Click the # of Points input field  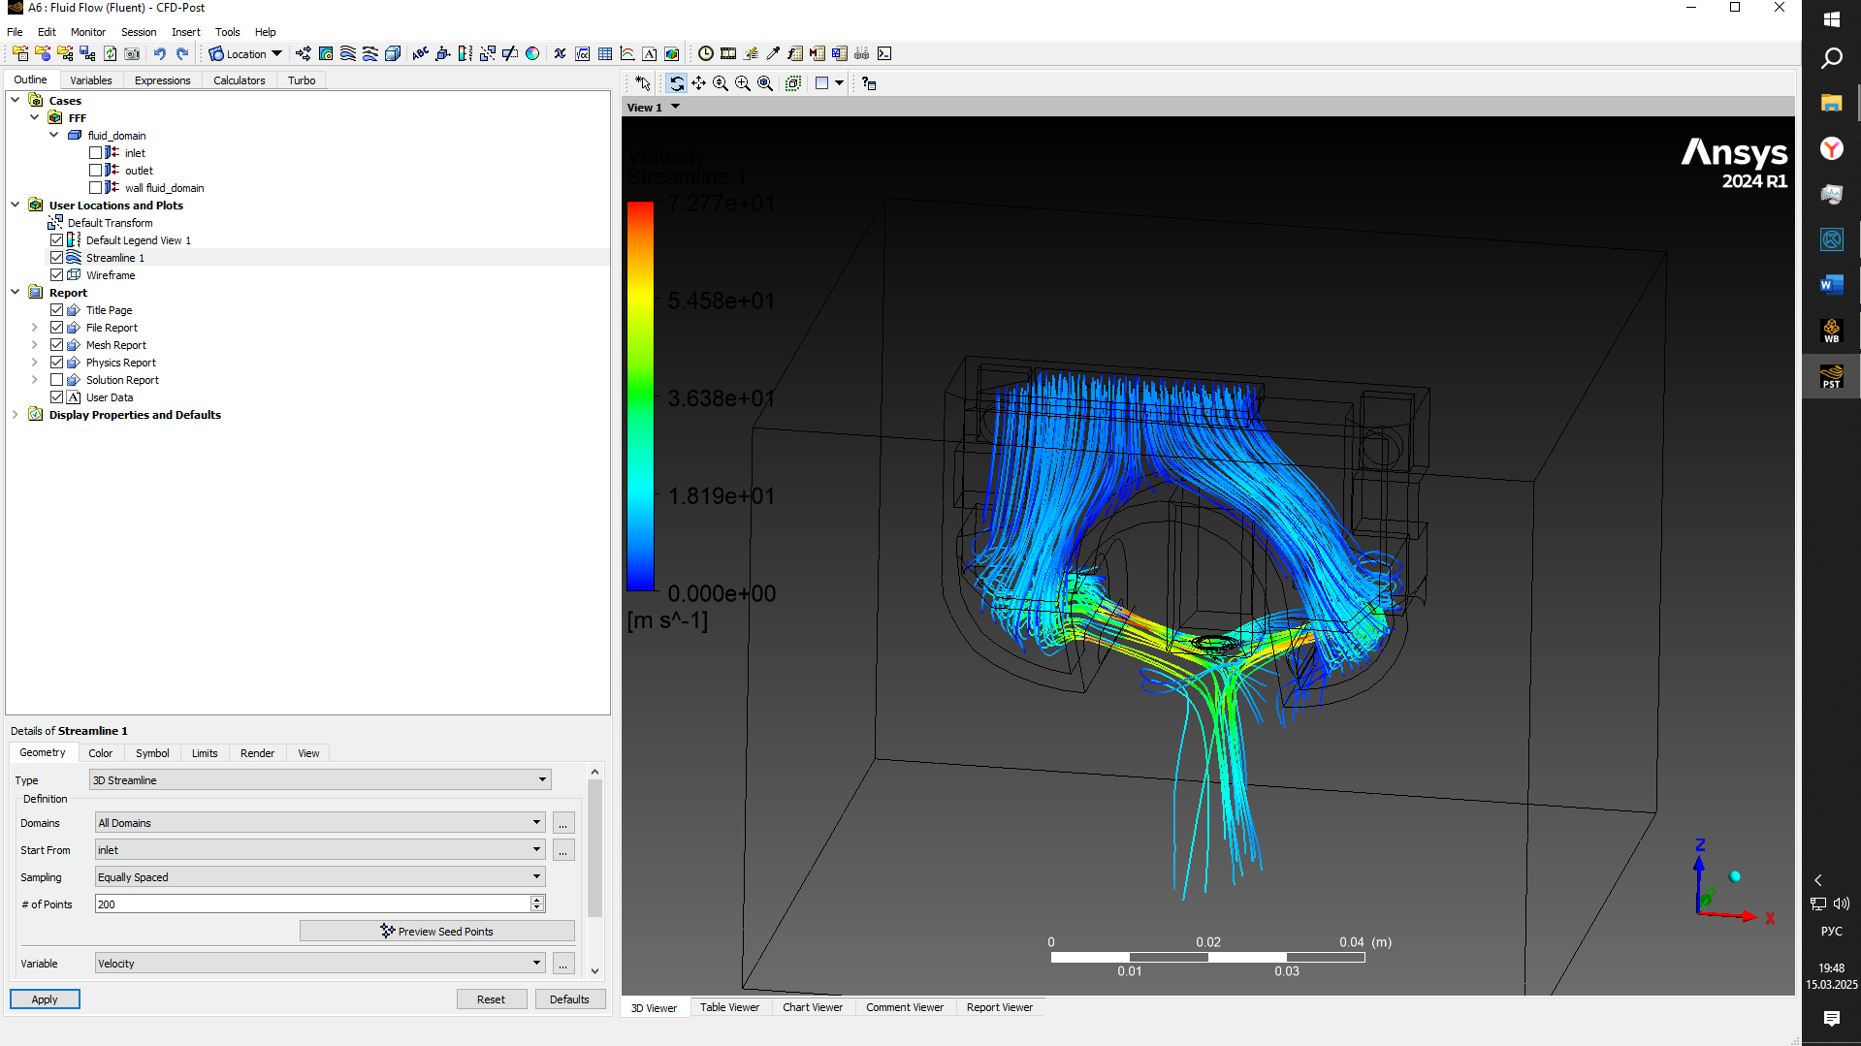(x=313, y=904)
